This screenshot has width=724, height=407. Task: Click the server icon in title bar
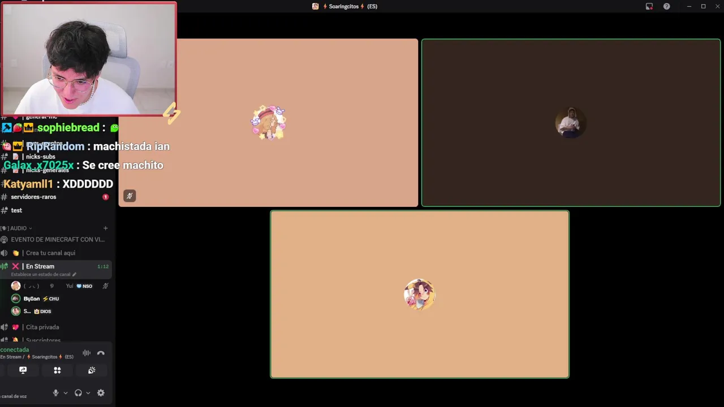tap(316, 6)
